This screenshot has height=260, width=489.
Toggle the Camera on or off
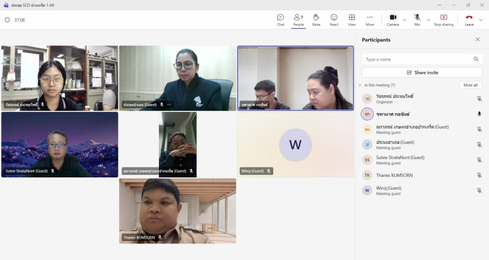392,20
